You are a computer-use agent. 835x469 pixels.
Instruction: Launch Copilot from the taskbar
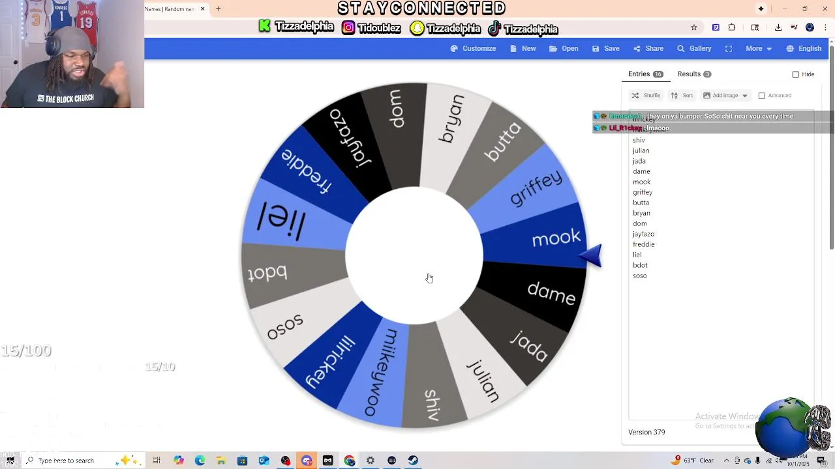pyautogui.click(x=178, y=461)
